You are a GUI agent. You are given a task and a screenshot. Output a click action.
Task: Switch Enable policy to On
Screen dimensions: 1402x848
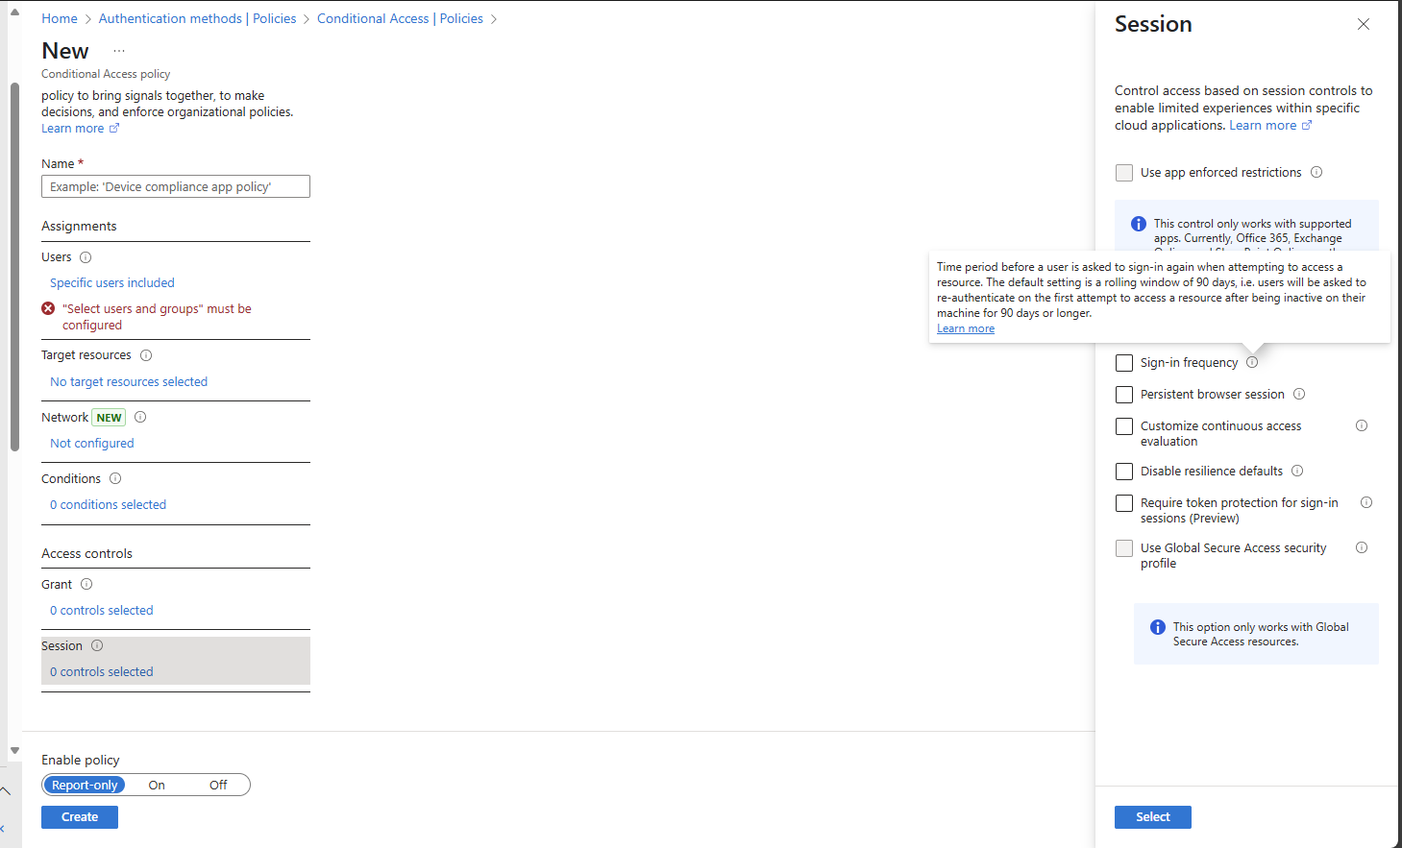(x=156, y=785)
